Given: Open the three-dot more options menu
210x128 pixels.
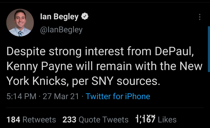Looking at the screenshot, I should coord(200,17).
